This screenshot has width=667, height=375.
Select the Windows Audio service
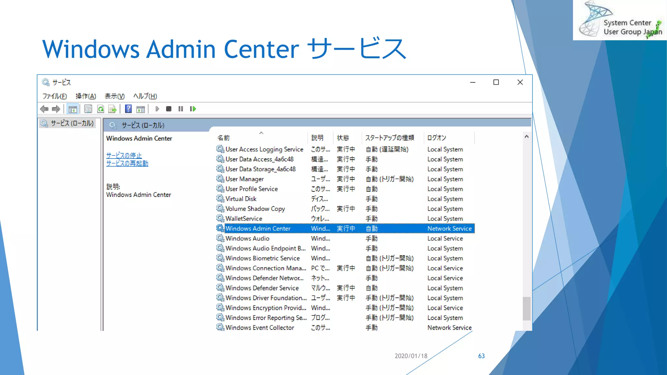345,238
